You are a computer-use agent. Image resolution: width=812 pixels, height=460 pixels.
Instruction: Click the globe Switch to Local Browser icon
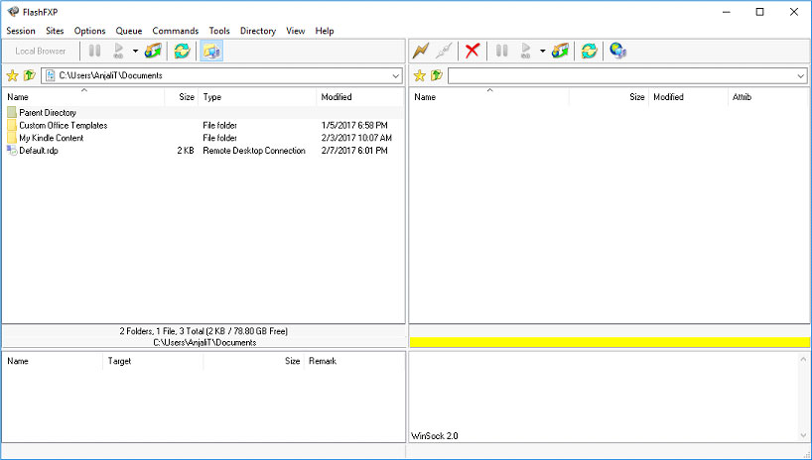click(617, 51)
